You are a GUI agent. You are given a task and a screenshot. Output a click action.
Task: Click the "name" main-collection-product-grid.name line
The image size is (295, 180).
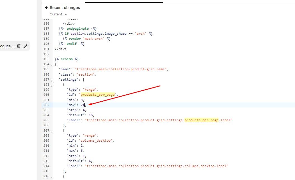point(114,69)
